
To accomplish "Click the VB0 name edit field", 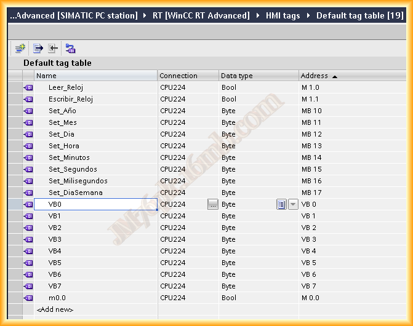I will [95, 204].
